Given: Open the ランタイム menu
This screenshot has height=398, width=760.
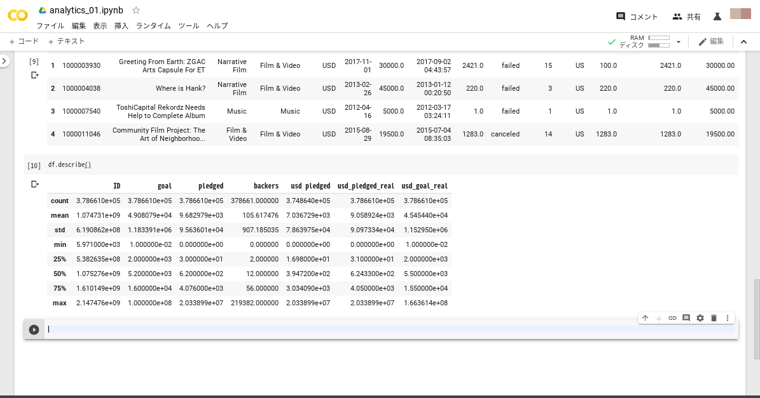Looking at the screenshot, I should click(153, 25).
